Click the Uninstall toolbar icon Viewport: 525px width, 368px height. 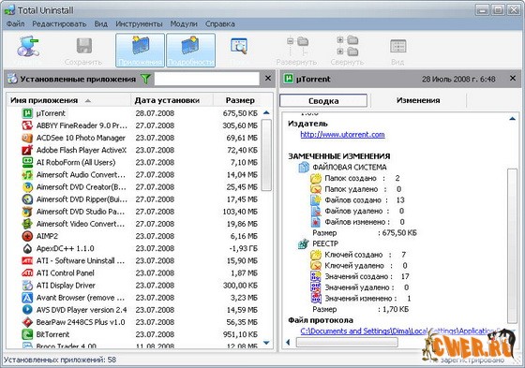coord(28,46)
